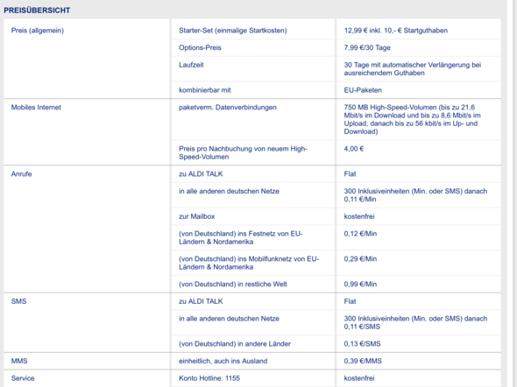Select the 'kombinierbar mit' cell
Viewport: 517px width, 387px height.
204,90
